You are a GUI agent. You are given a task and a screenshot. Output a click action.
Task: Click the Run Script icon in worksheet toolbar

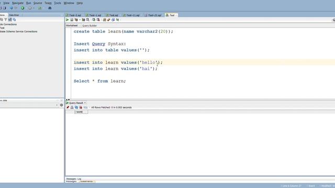[x=72, y=20]
